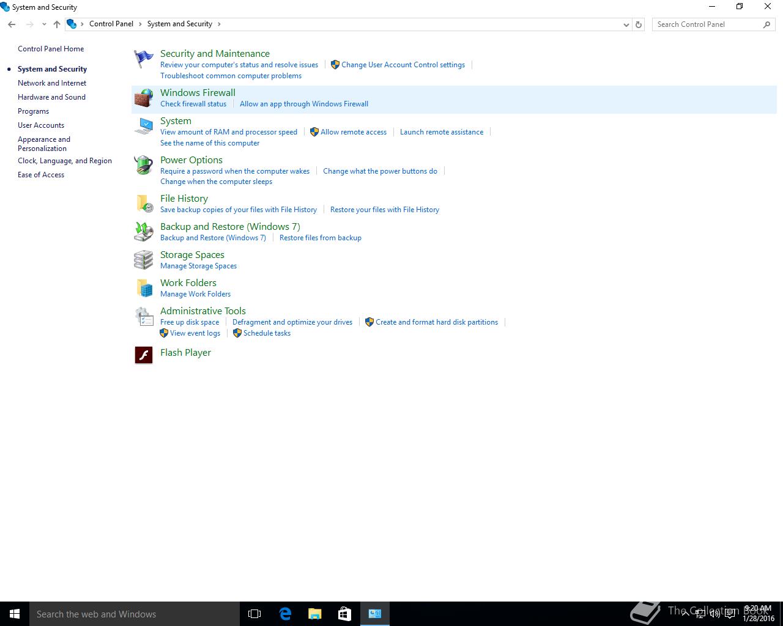The image size is (783, 626).
Task: Open Change when the computer sleeps
Action: (x=216, y=182)
